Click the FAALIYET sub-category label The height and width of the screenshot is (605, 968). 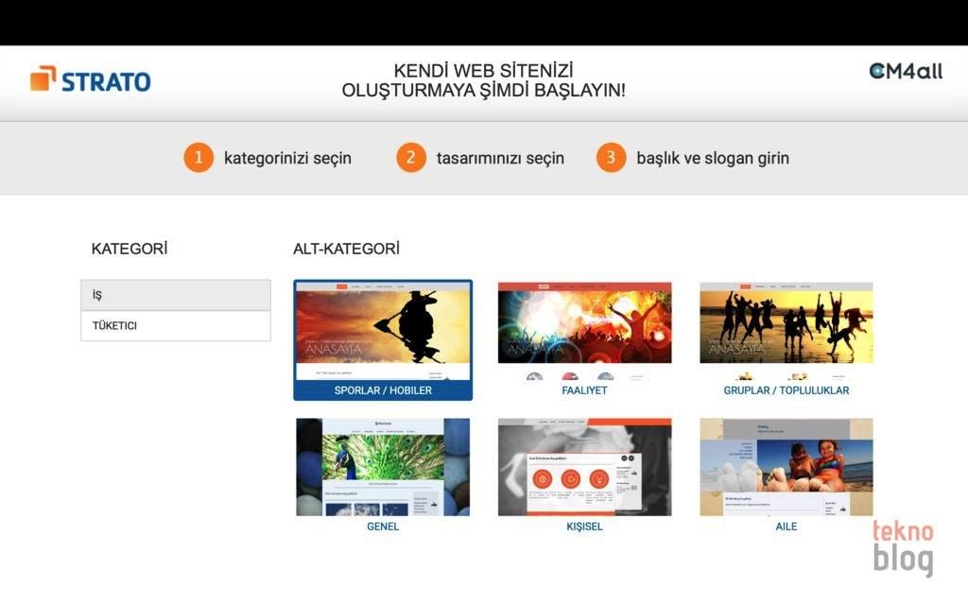point(584,390)
